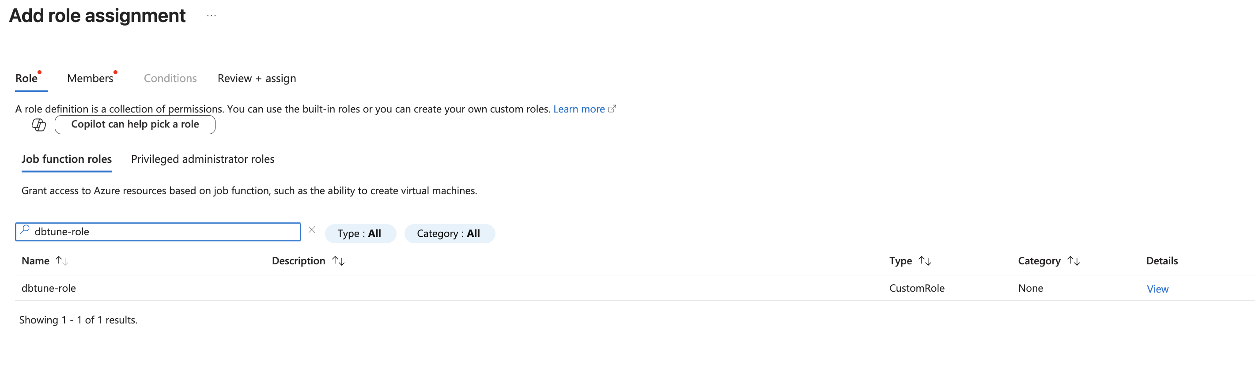
Task: Select the dbtune-role row
Action: pos(49,288)
